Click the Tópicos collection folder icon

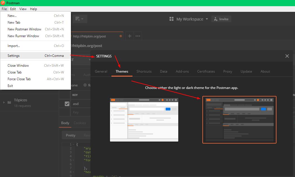click(x=9, y=102)
